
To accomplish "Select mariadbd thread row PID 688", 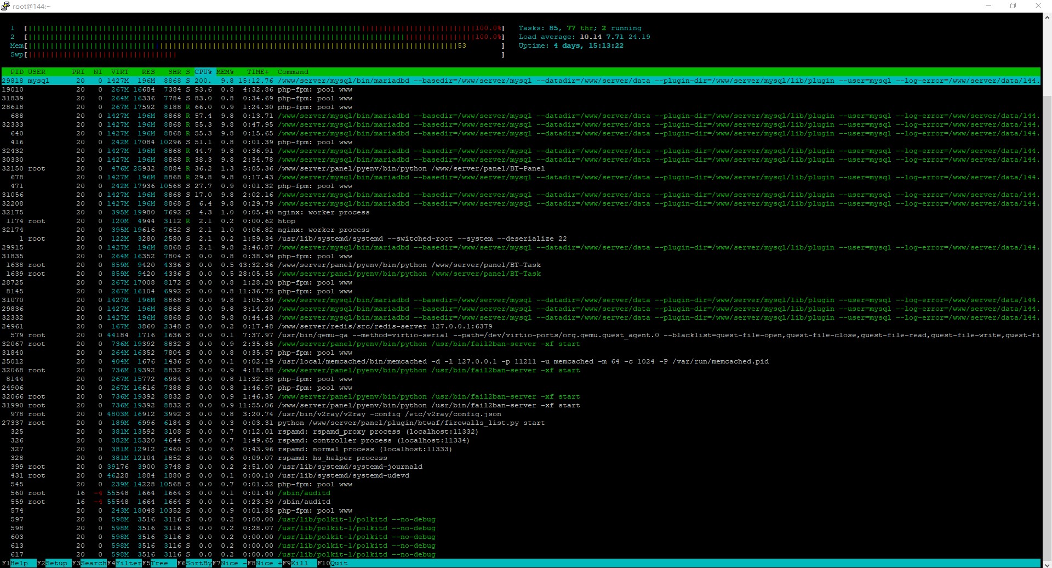I will (x=521, y=116).
